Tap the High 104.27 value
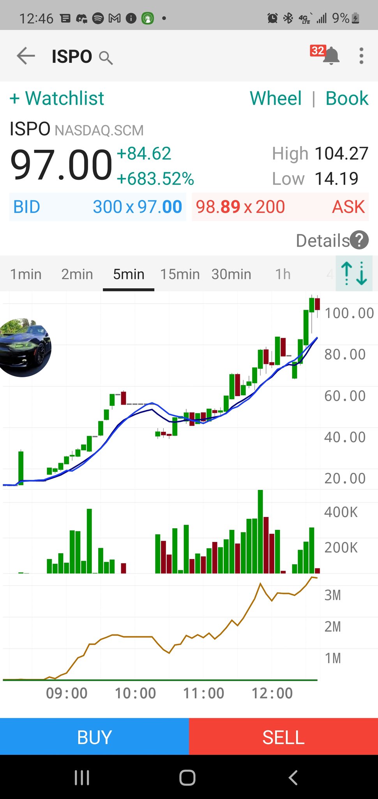378x799 pixels. tap(341, 153)
